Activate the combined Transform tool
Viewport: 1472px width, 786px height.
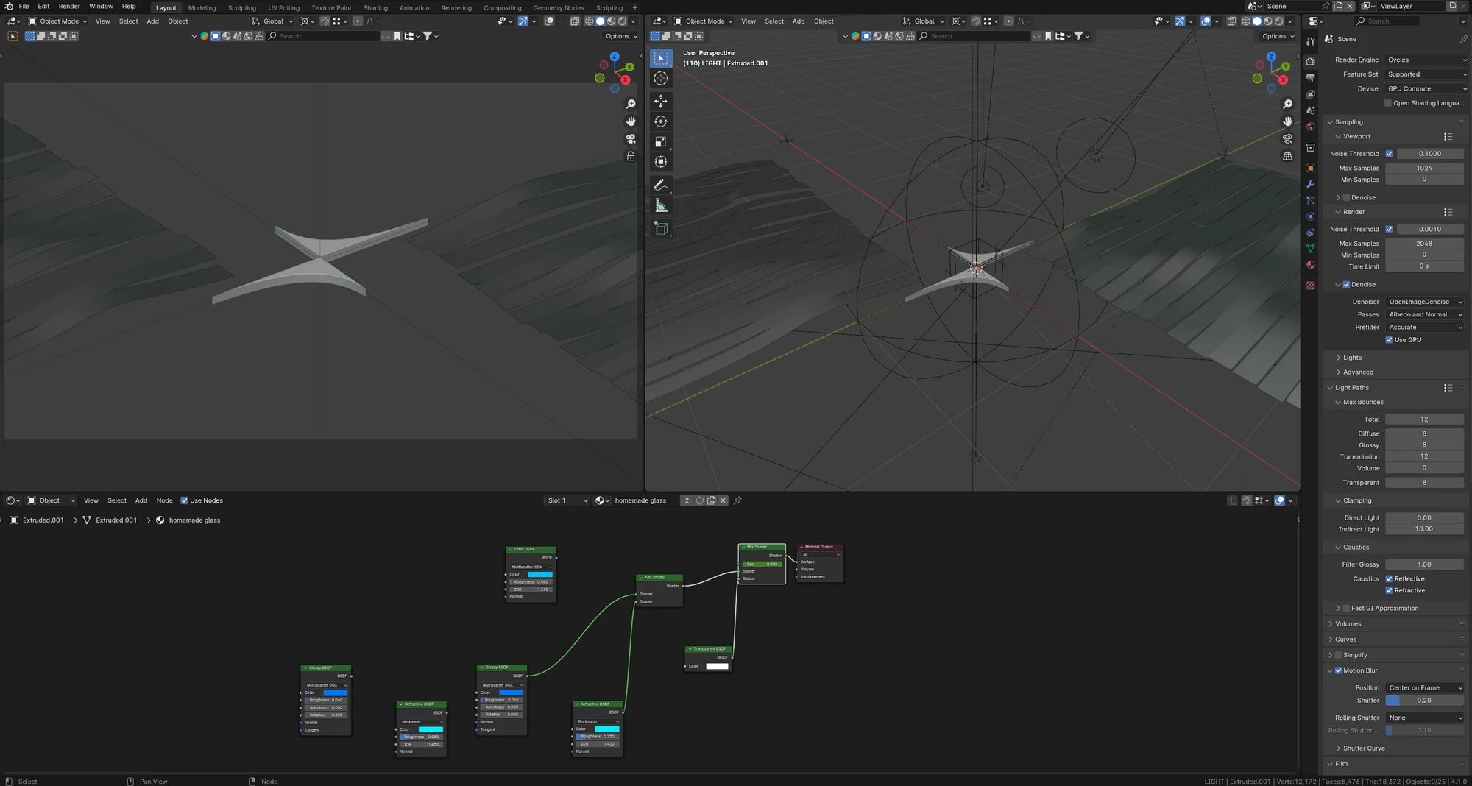click(x=661, y=162)
